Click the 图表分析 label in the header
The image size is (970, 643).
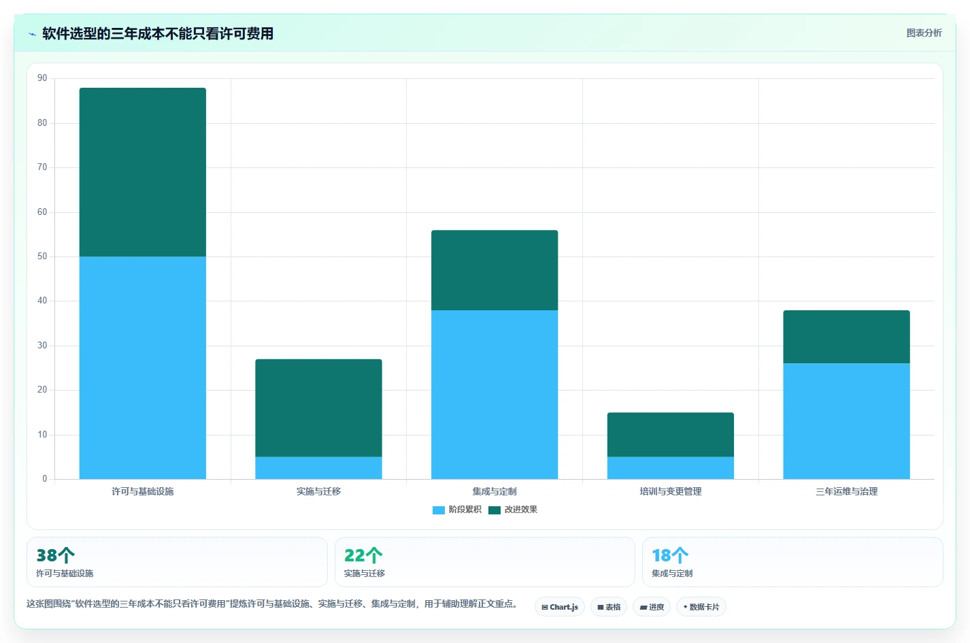[x=924, y=33]
